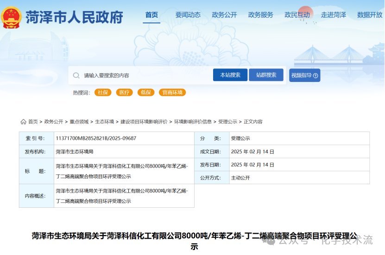385x255 pixels.
Task: Open the 首页 navigation tab
Action: [x=151, y=15]
